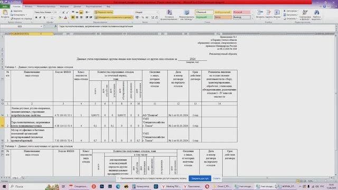Screen dimensions: 338x190
Task: Switch to the View (Вид) tab
Action: [x=108, y=6]
